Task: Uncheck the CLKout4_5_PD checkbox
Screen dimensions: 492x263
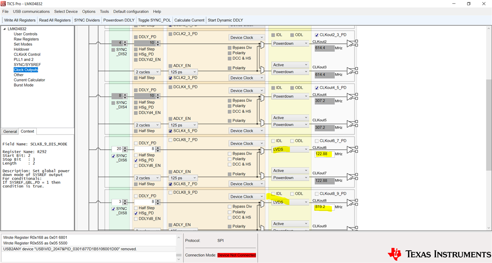Action: pos(317,88)
